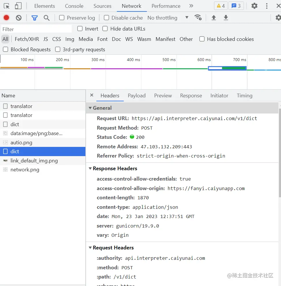Check 3rd-party requests
This screenshot has width=281, height=286.
(58, 50)
